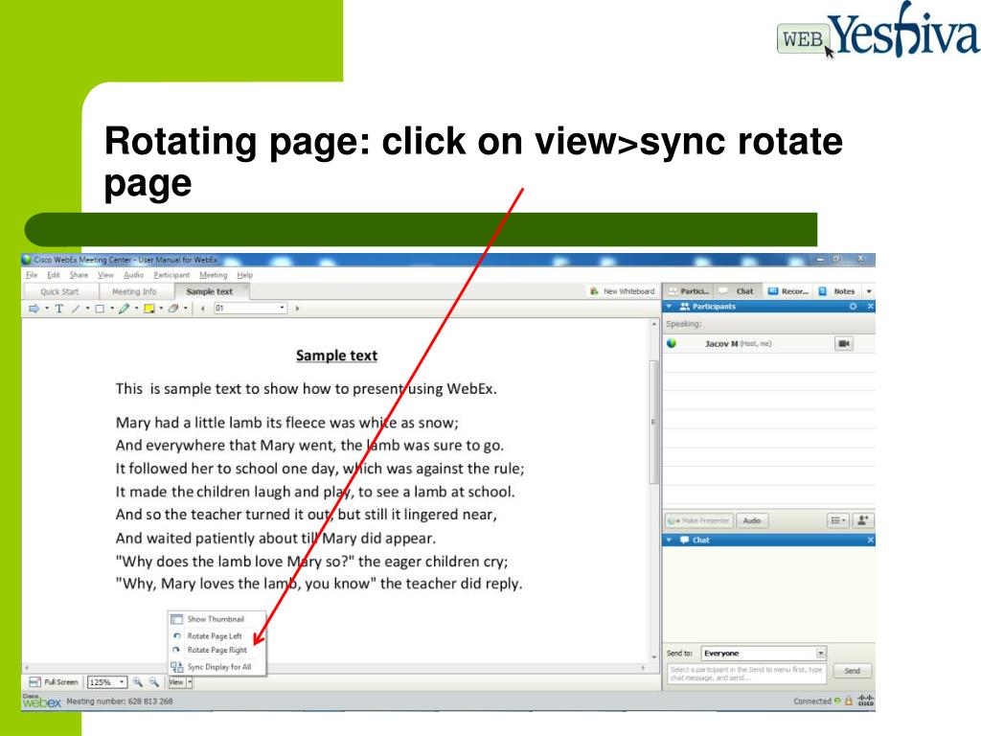Open the Edit menu
Screen dimensions: 981x736
(54, 275)
